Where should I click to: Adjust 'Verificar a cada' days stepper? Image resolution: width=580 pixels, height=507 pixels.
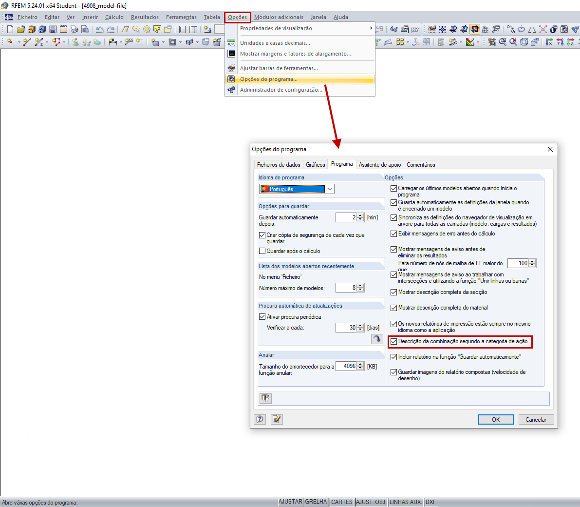point(360,328)
